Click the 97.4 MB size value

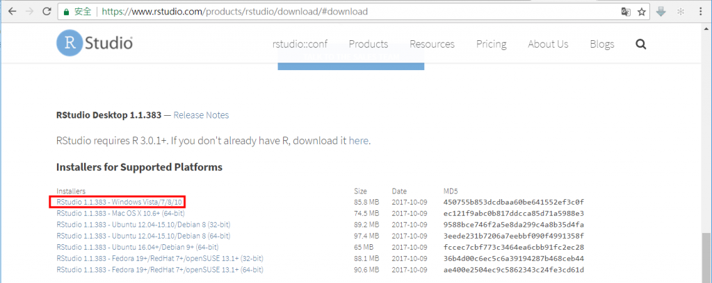click(366, 236)
